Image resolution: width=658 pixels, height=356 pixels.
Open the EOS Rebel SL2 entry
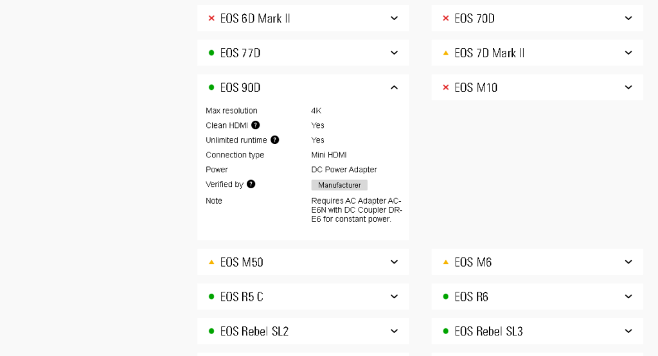click(303, 331)
